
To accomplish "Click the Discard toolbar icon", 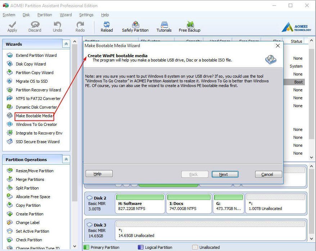I will (35, 24).
